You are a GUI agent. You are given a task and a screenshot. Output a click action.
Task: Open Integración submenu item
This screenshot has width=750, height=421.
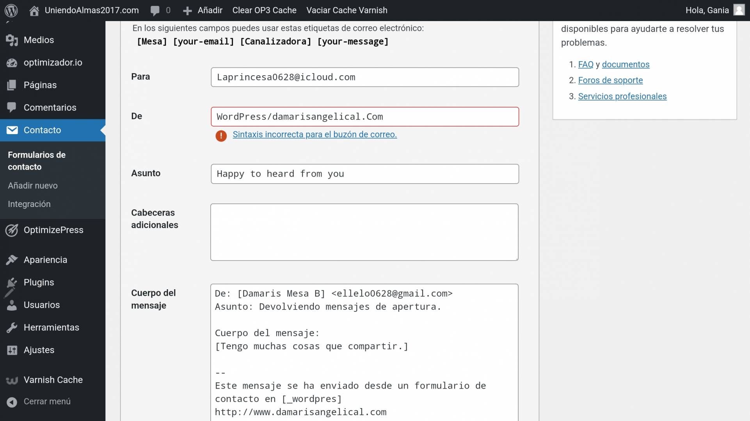click(29, 204)
